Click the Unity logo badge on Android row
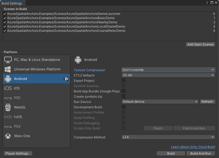The image size is (219, 158). [66, 79]
